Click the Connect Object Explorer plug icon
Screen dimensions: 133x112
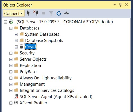[28, 13]
